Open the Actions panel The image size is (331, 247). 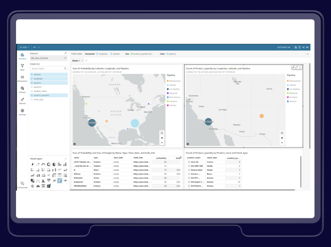click(x=22, y=90)
